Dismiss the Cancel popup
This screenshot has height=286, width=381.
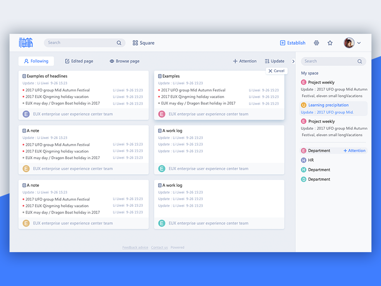276,71
